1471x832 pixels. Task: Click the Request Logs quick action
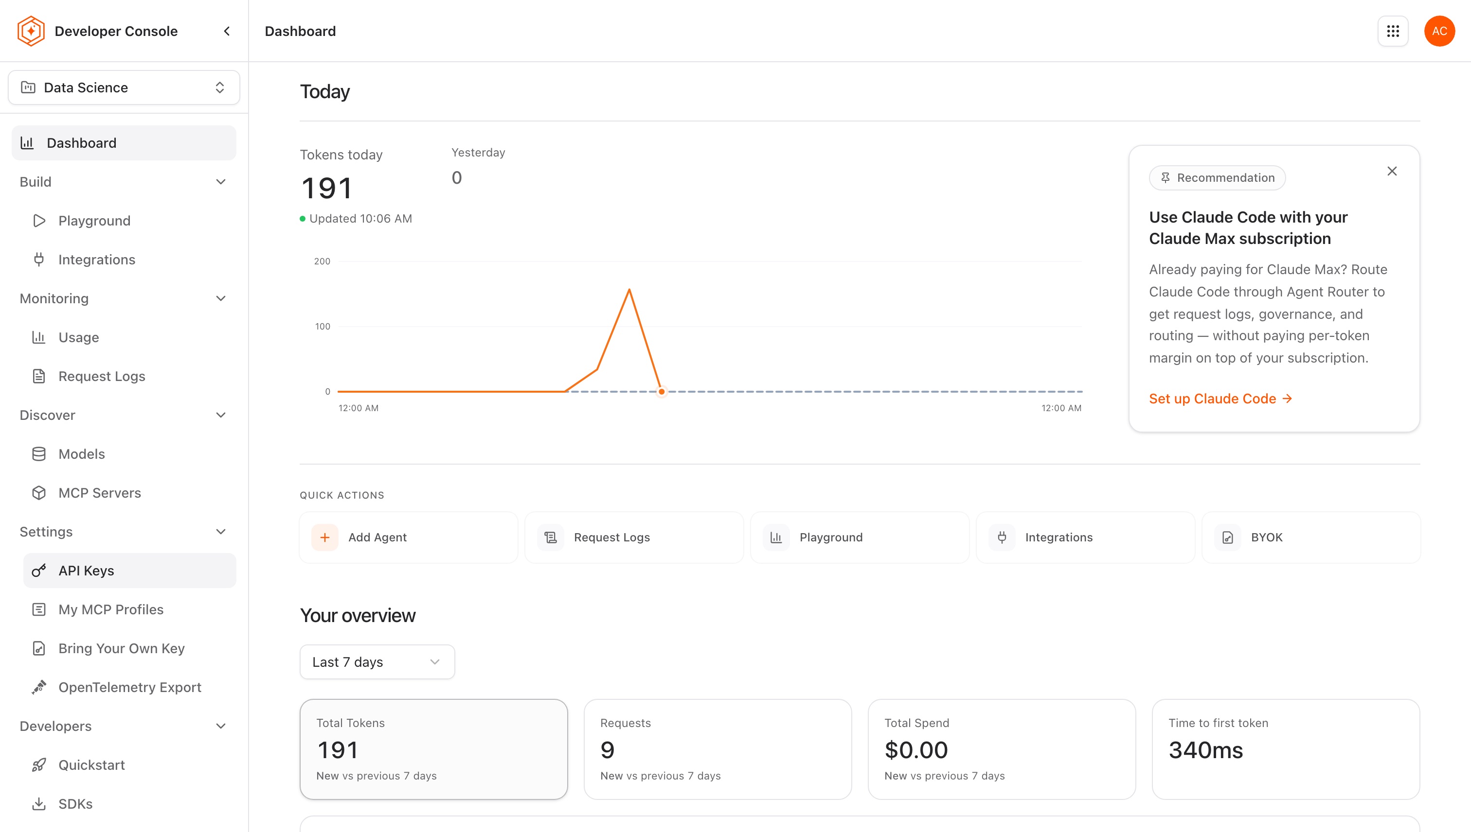634,537
